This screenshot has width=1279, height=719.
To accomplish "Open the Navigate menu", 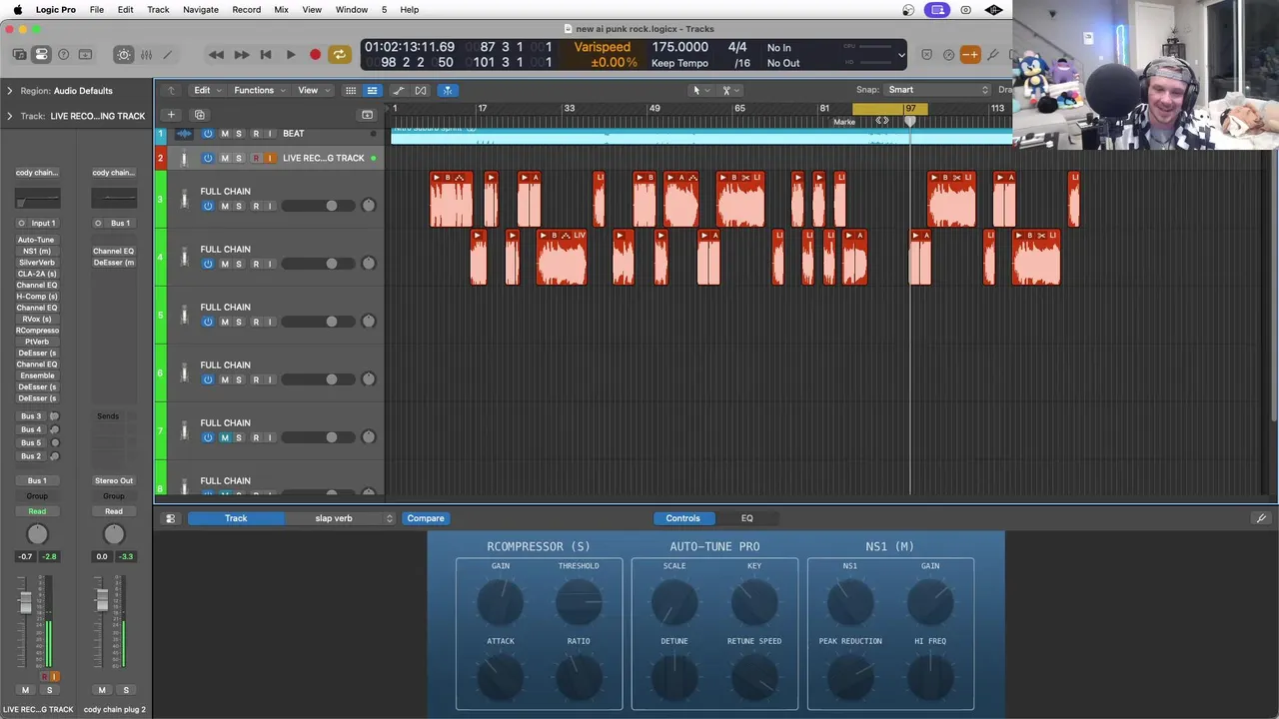I will pos(200,9).
